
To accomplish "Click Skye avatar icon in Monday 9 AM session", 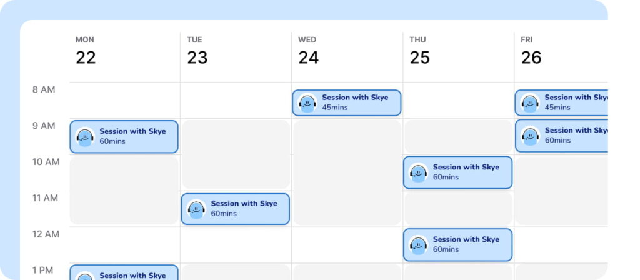I will click(x=85, y=137).
